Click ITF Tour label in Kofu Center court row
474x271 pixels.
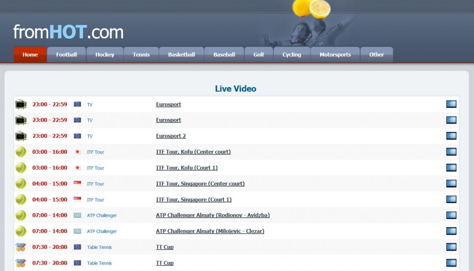pyautogui.click(x=96, y=152)
